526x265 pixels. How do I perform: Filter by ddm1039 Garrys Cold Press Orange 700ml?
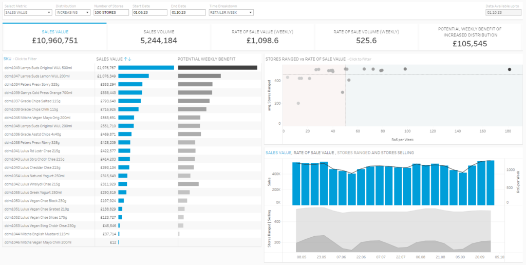click(37, 92)
